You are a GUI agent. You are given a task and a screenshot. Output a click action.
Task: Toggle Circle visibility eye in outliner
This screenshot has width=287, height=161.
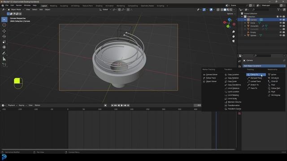click(x=281, y=23)
